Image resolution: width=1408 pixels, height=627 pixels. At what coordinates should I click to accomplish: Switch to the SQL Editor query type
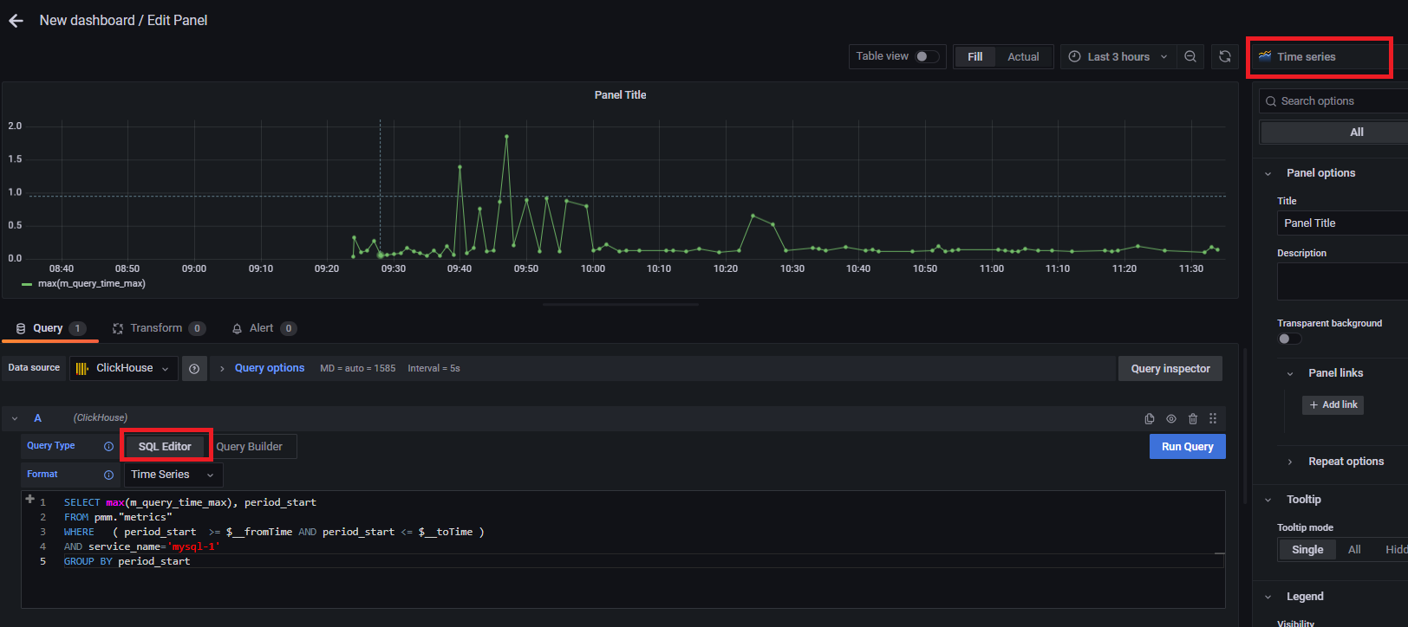click(165, 447)
